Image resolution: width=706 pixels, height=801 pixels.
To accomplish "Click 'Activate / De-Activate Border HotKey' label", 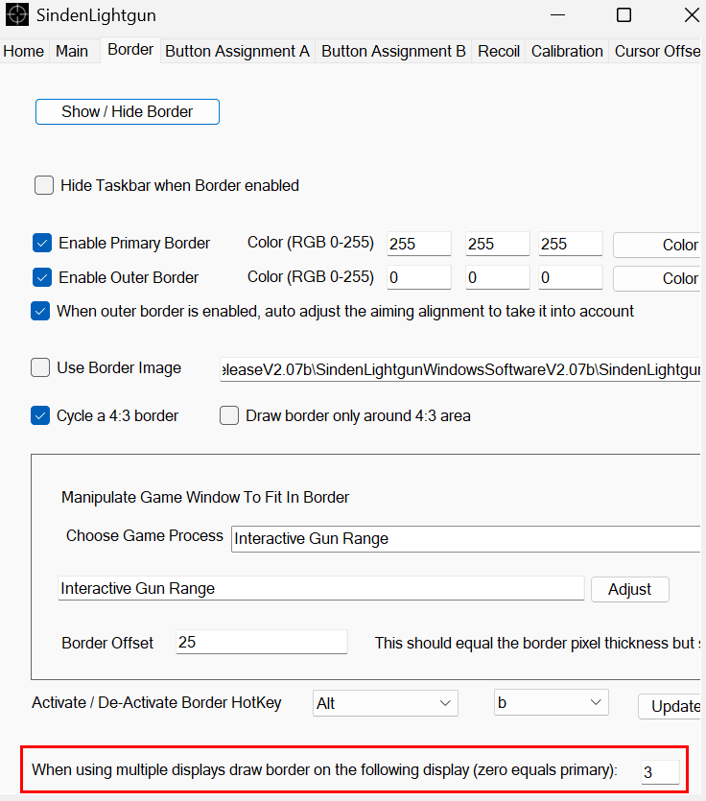I will (156, 702).
